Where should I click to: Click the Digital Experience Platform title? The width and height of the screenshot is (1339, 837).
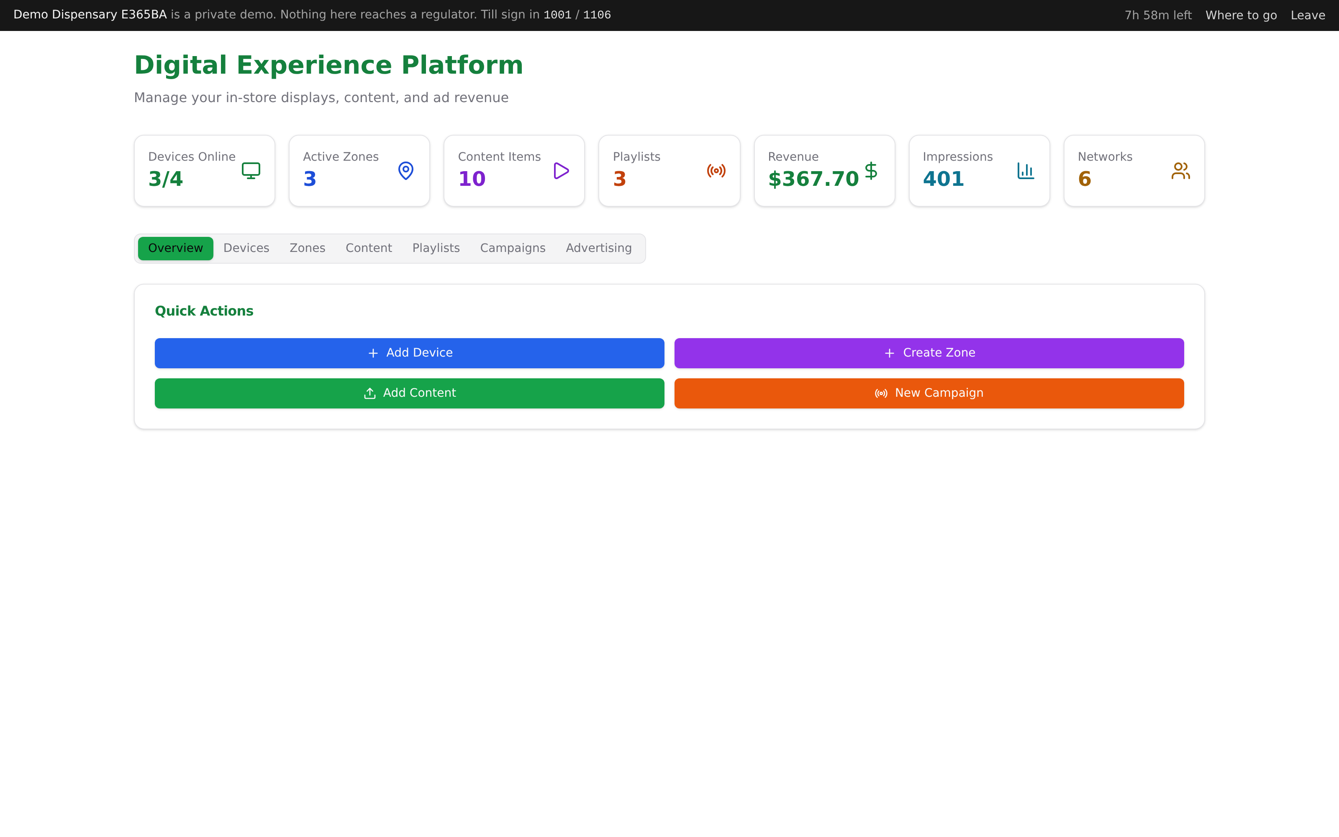328,65
